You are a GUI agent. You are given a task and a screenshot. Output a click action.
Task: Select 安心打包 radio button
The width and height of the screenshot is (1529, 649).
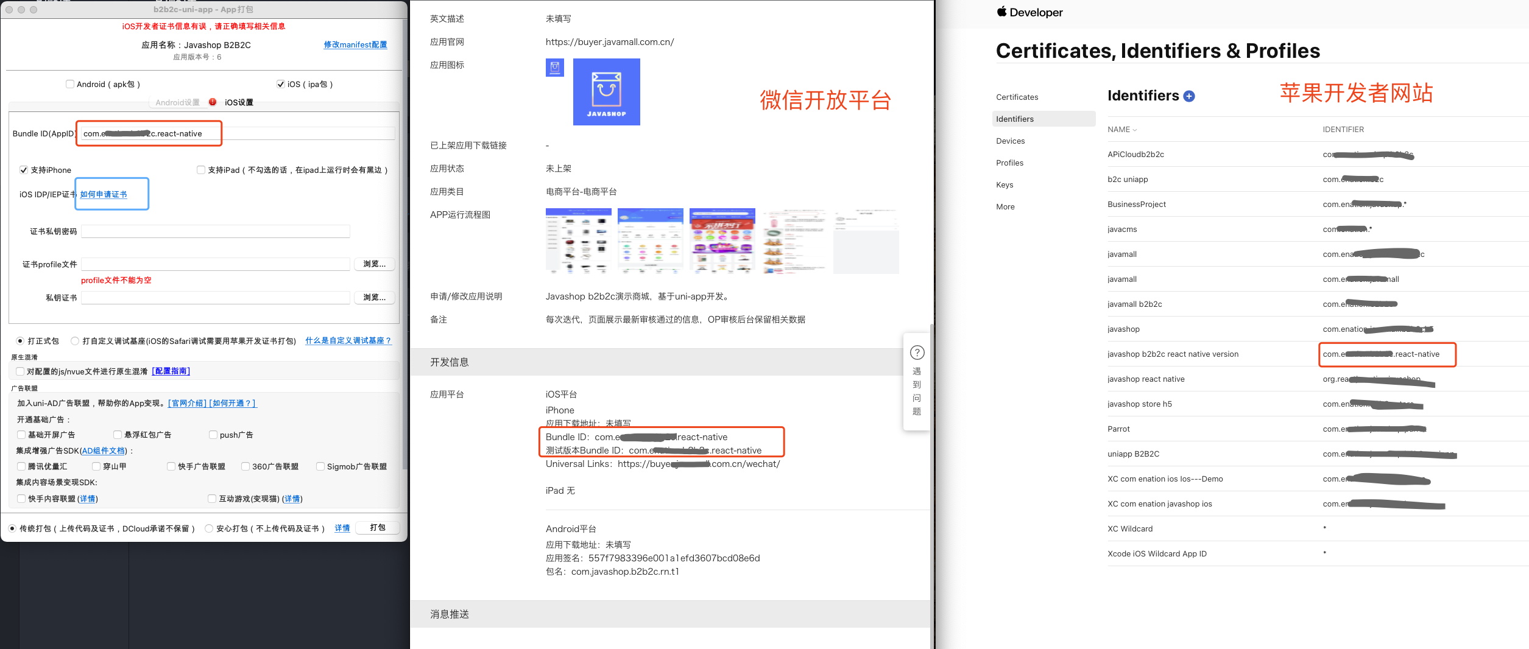point(209,528)
